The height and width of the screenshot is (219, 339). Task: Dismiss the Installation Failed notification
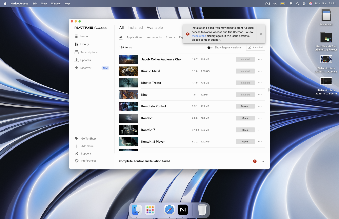(x=261, y=34)
